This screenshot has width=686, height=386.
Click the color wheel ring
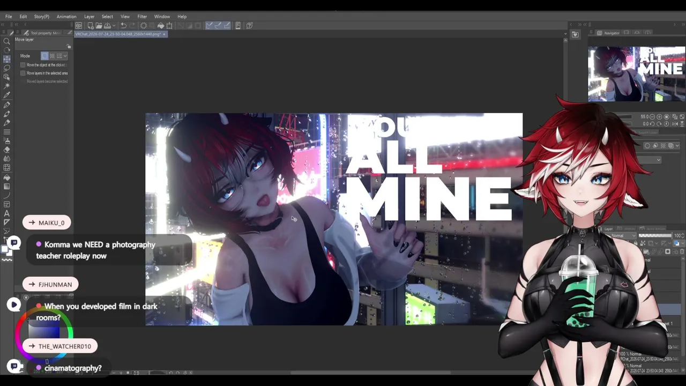coord(44,336)
